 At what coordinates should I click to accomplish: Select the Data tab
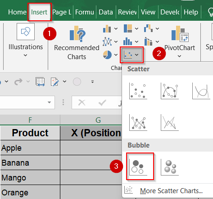pyautogui.click(x=106, y=12)
